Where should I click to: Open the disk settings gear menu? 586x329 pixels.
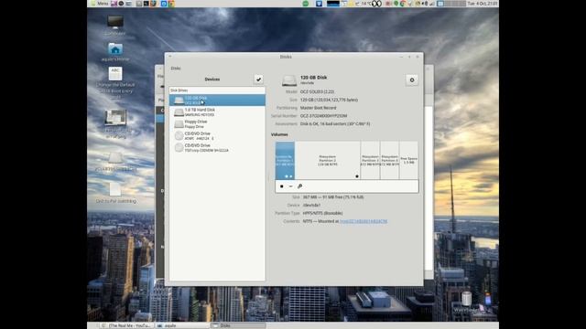tap(412, 80)
